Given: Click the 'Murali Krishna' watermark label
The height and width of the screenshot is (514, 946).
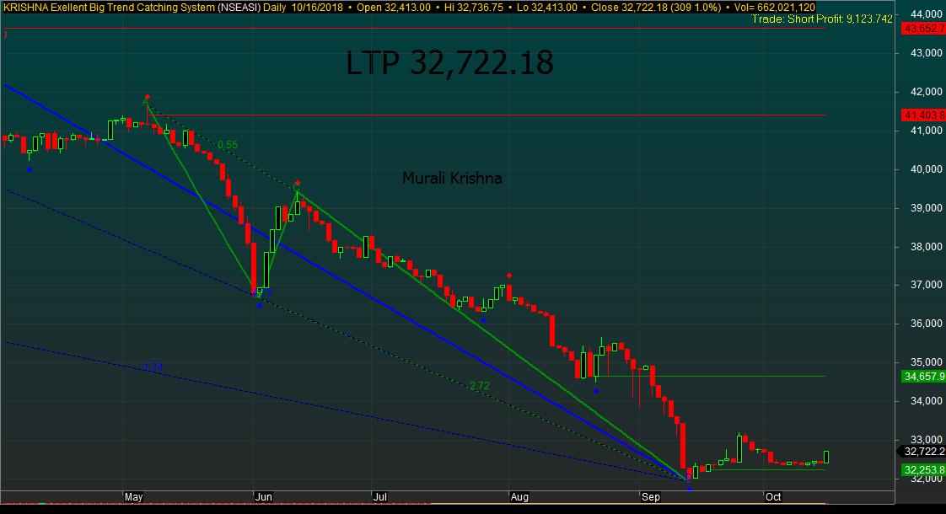Looking at the screenshot, I should tap(452, 178).
